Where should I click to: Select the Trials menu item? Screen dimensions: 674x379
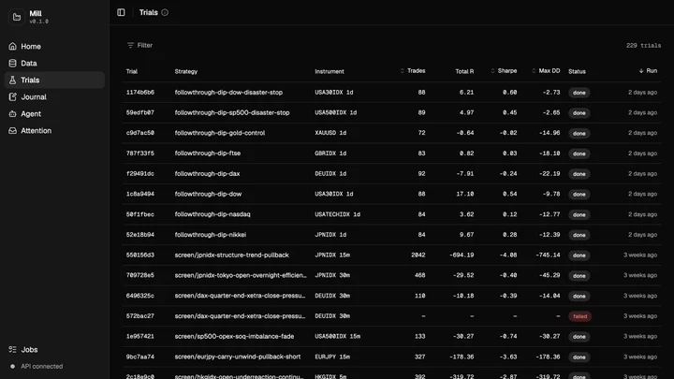click(x=54, y=80)
